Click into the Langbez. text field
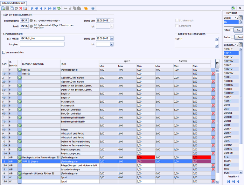Viewport: 244px width, 185px height. [x=42, y=45]
